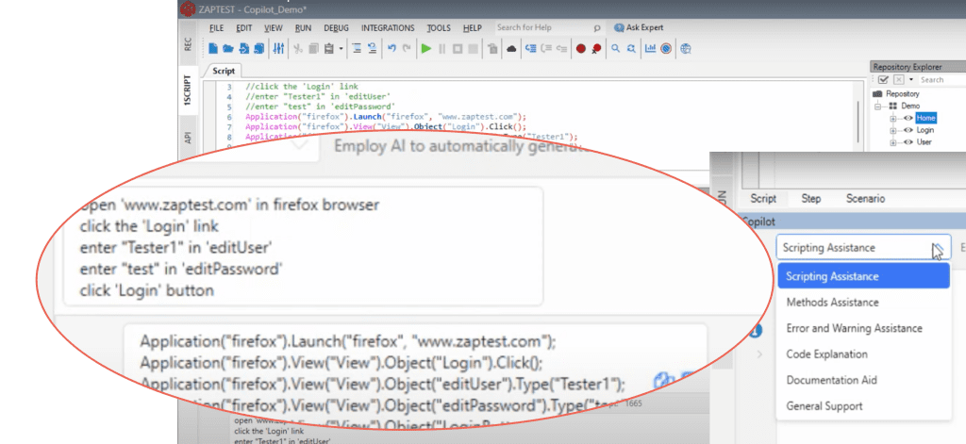The width and height of the screenshot is (966, 444).
Task: Click the red circle with x icon
Action: 596,48
